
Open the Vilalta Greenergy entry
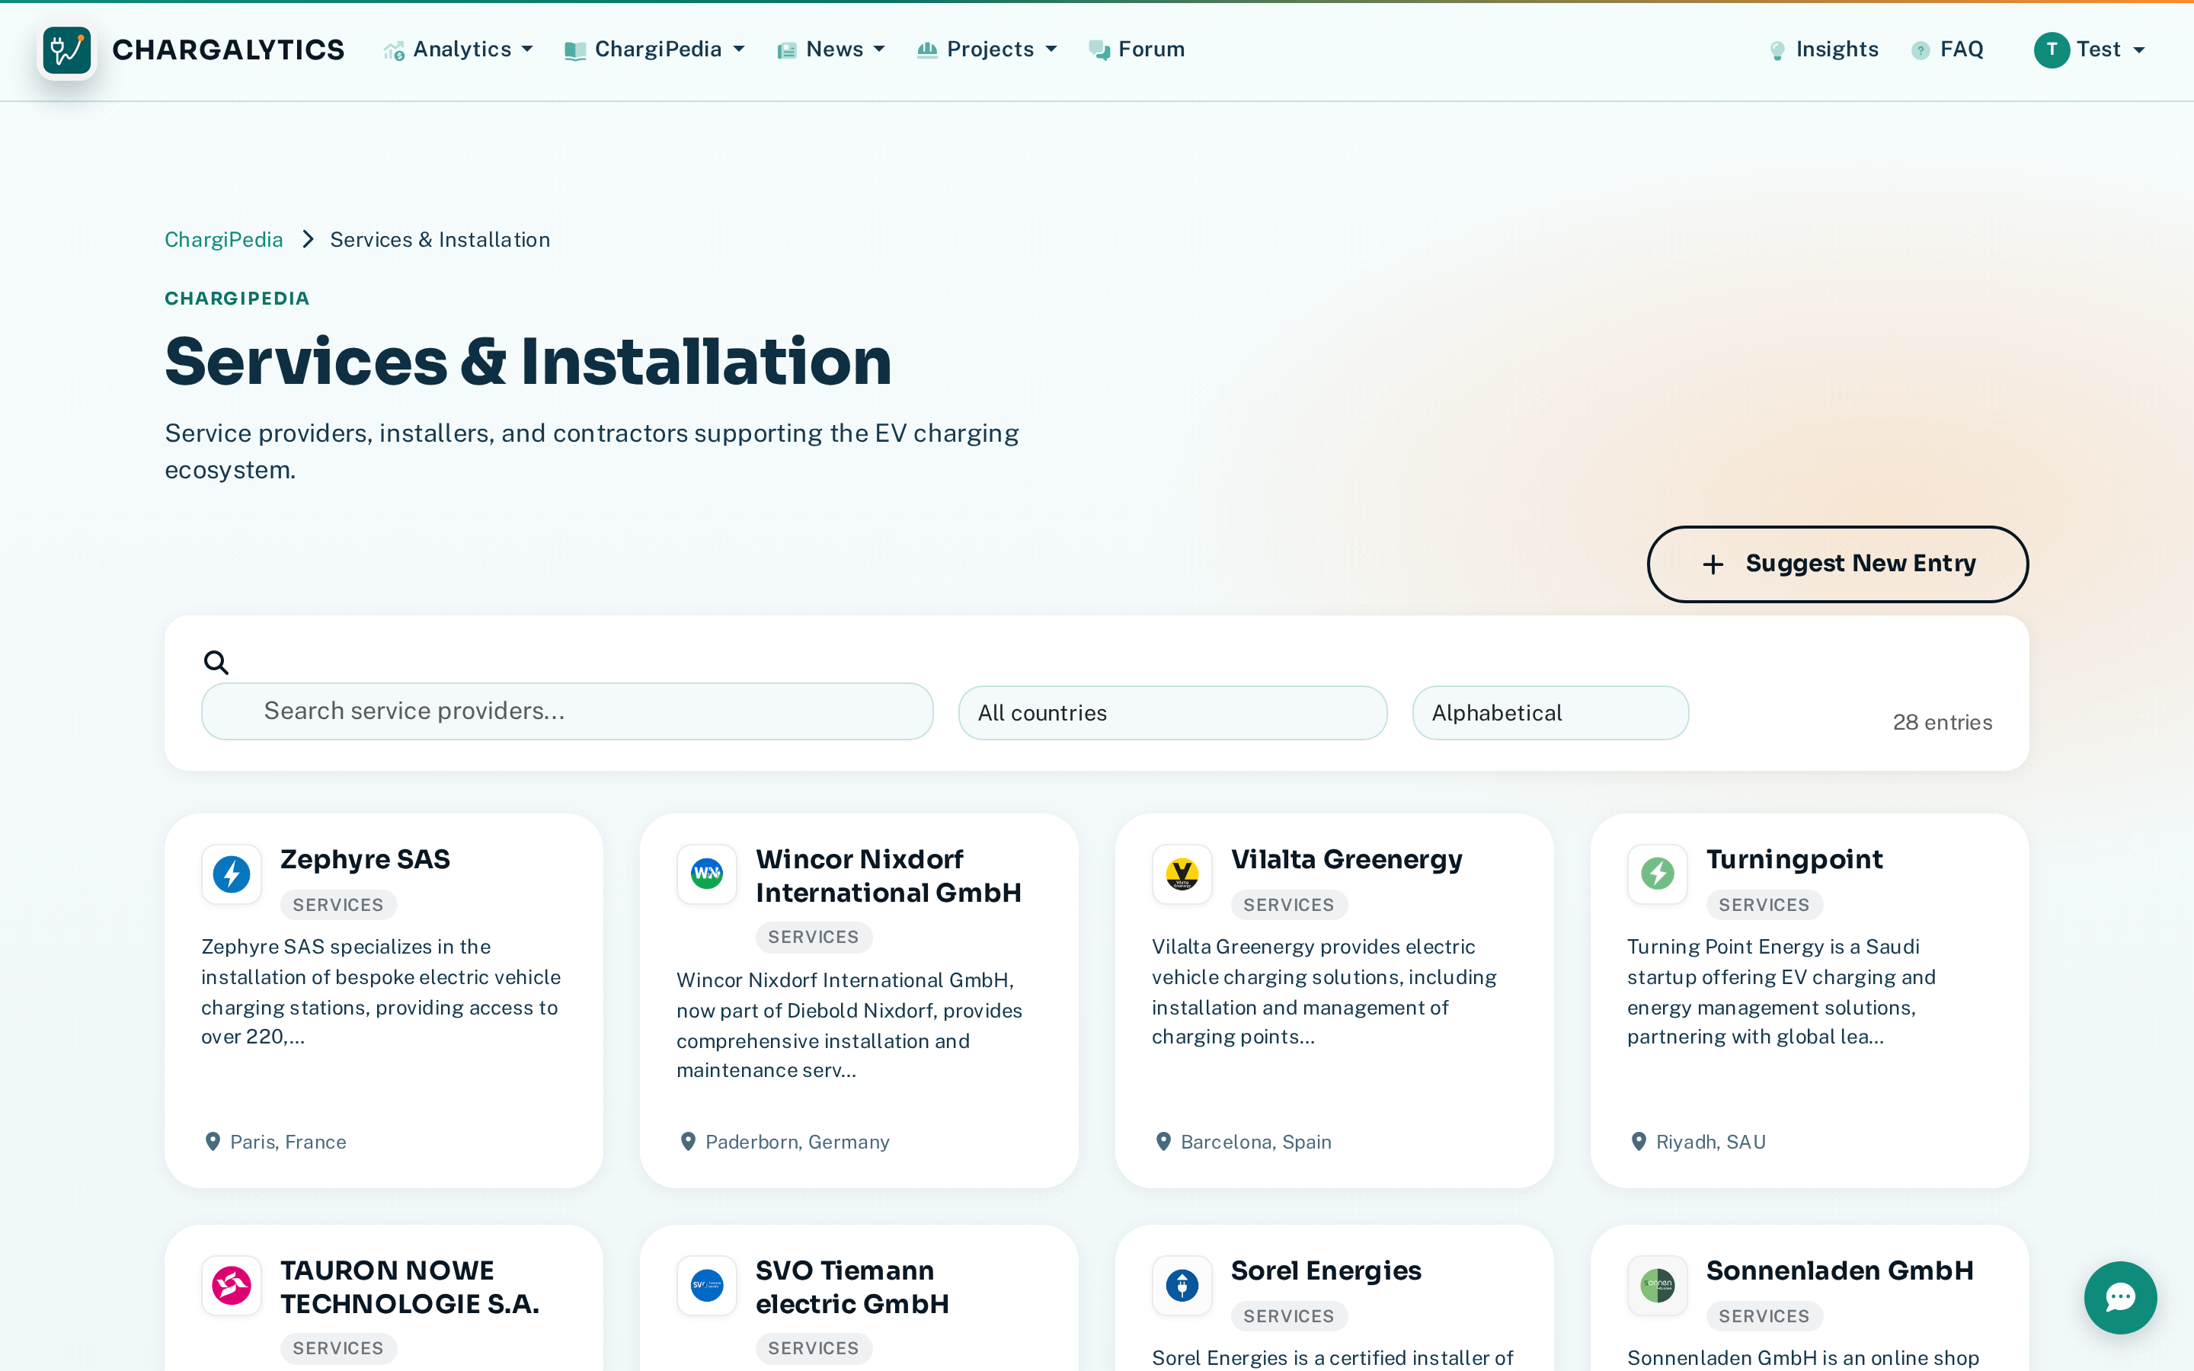[1346, 858]
